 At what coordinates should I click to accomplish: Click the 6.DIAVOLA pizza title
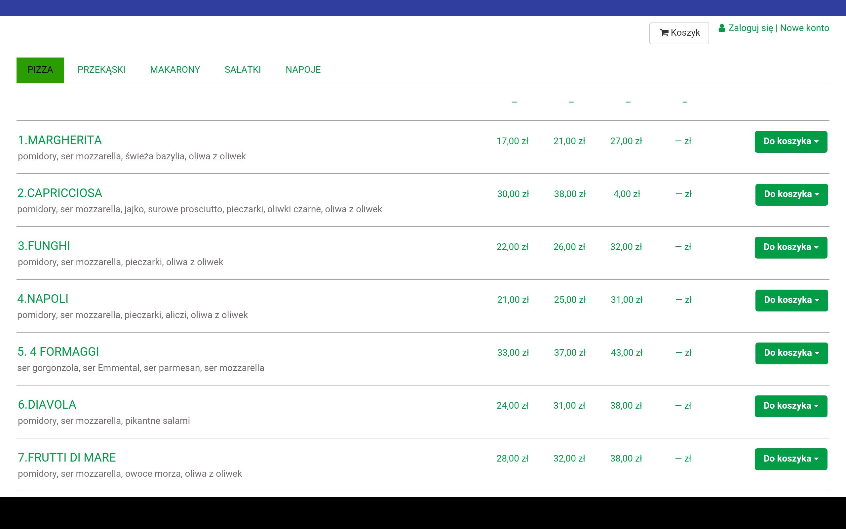[x=47, y=404]
